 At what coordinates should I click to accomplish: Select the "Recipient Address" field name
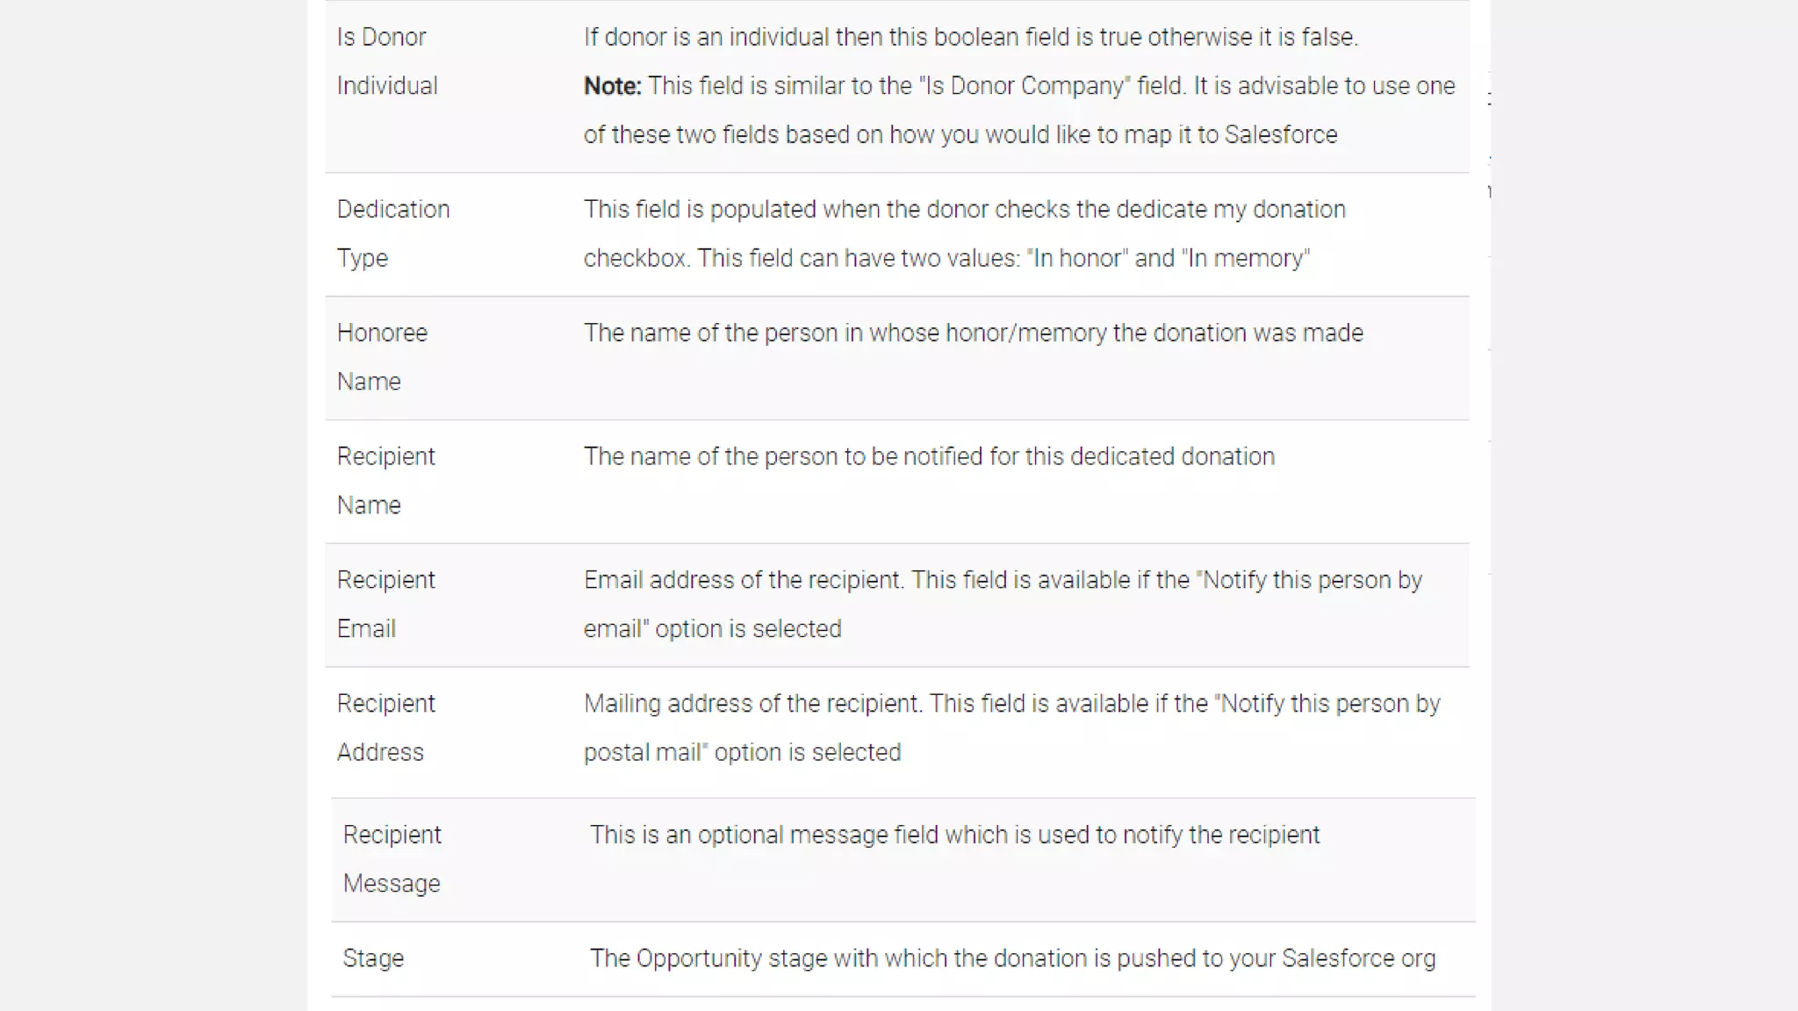(x=385, y=728)
